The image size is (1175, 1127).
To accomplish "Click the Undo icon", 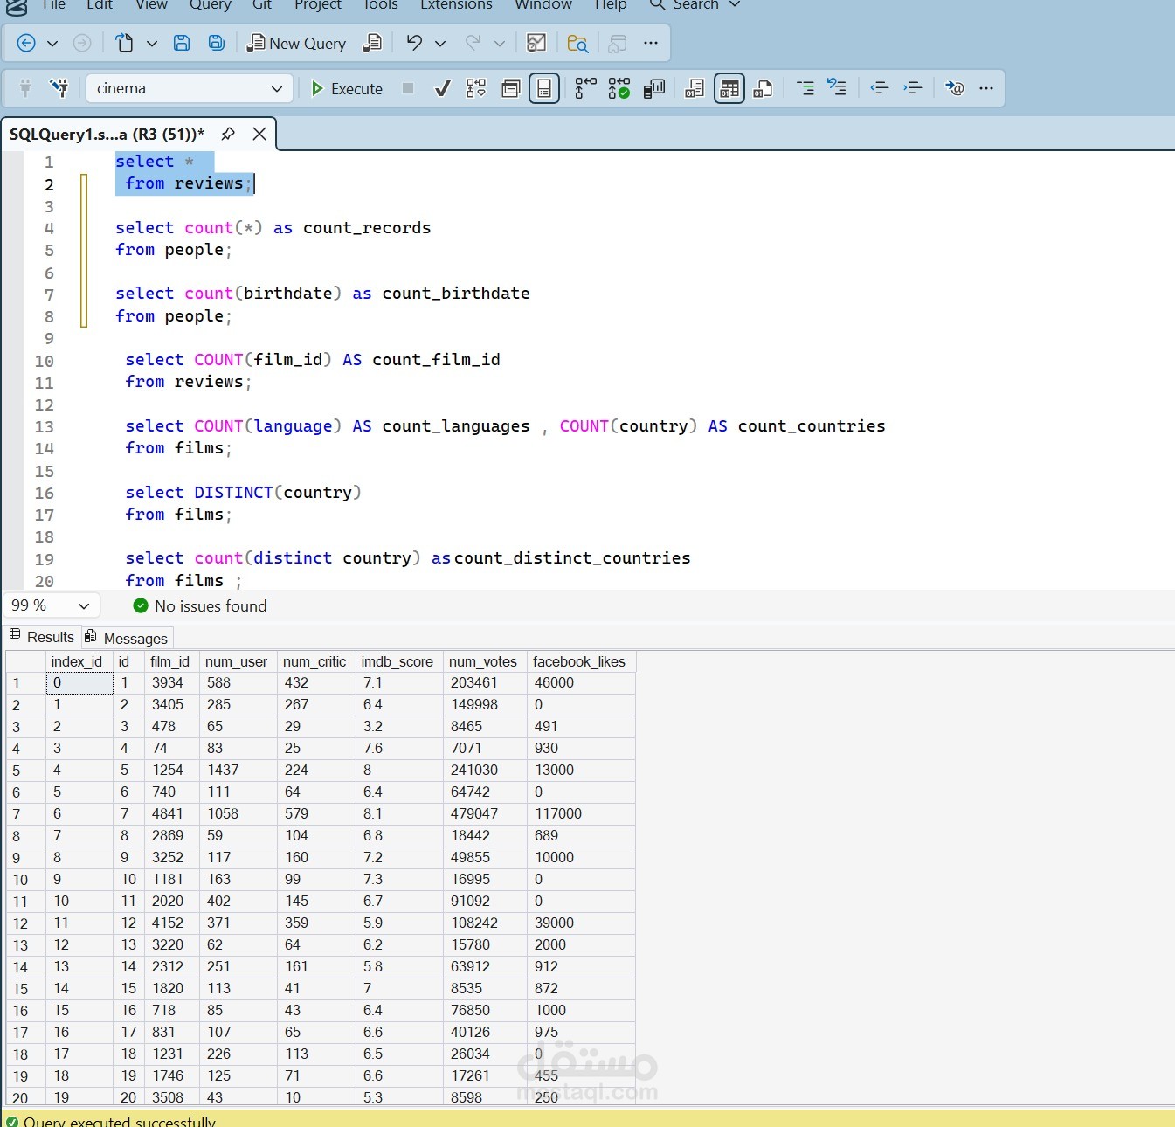I will (414, 42).
